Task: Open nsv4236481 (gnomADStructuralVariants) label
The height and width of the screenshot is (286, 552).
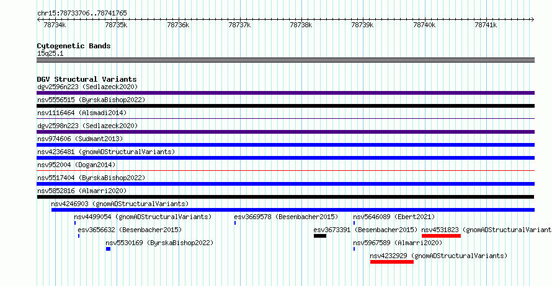Action: (106, 152)
